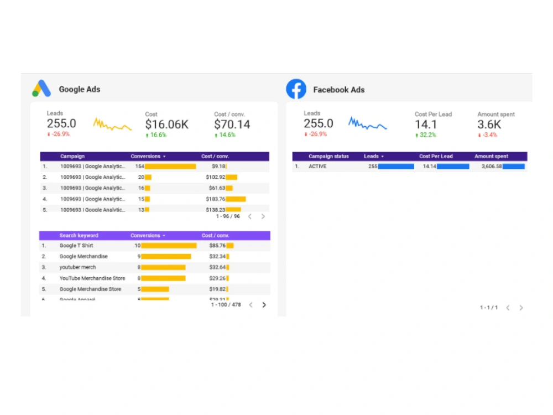The width and height of the screenshot is (553, 415).
Task: Go to previous page of Facebook campaign status table
Action: pos(508,308)
